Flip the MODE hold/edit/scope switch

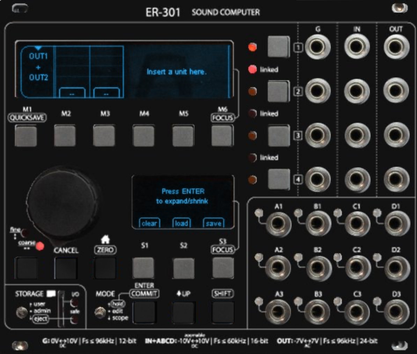tap(100, 312)
